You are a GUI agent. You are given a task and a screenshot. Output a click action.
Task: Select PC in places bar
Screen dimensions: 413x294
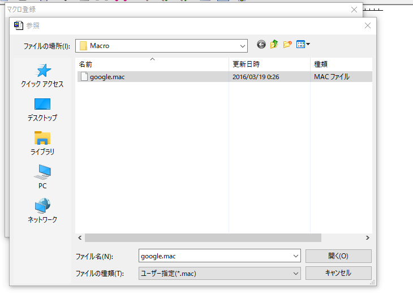pyautogui.click(x=42, y=177)
